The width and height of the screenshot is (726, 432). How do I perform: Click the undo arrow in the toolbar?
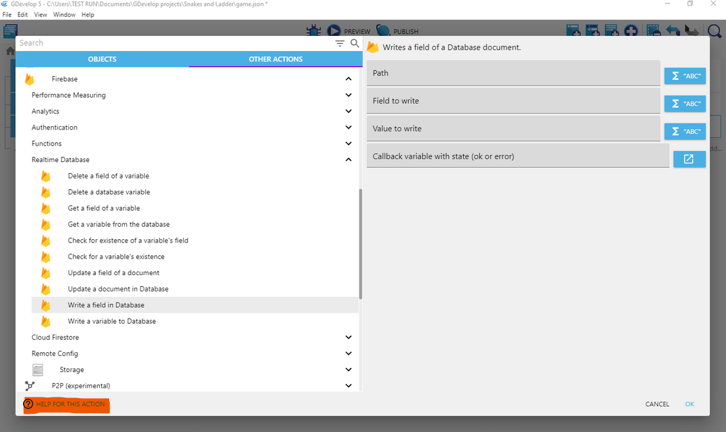(x=673, y=31)
